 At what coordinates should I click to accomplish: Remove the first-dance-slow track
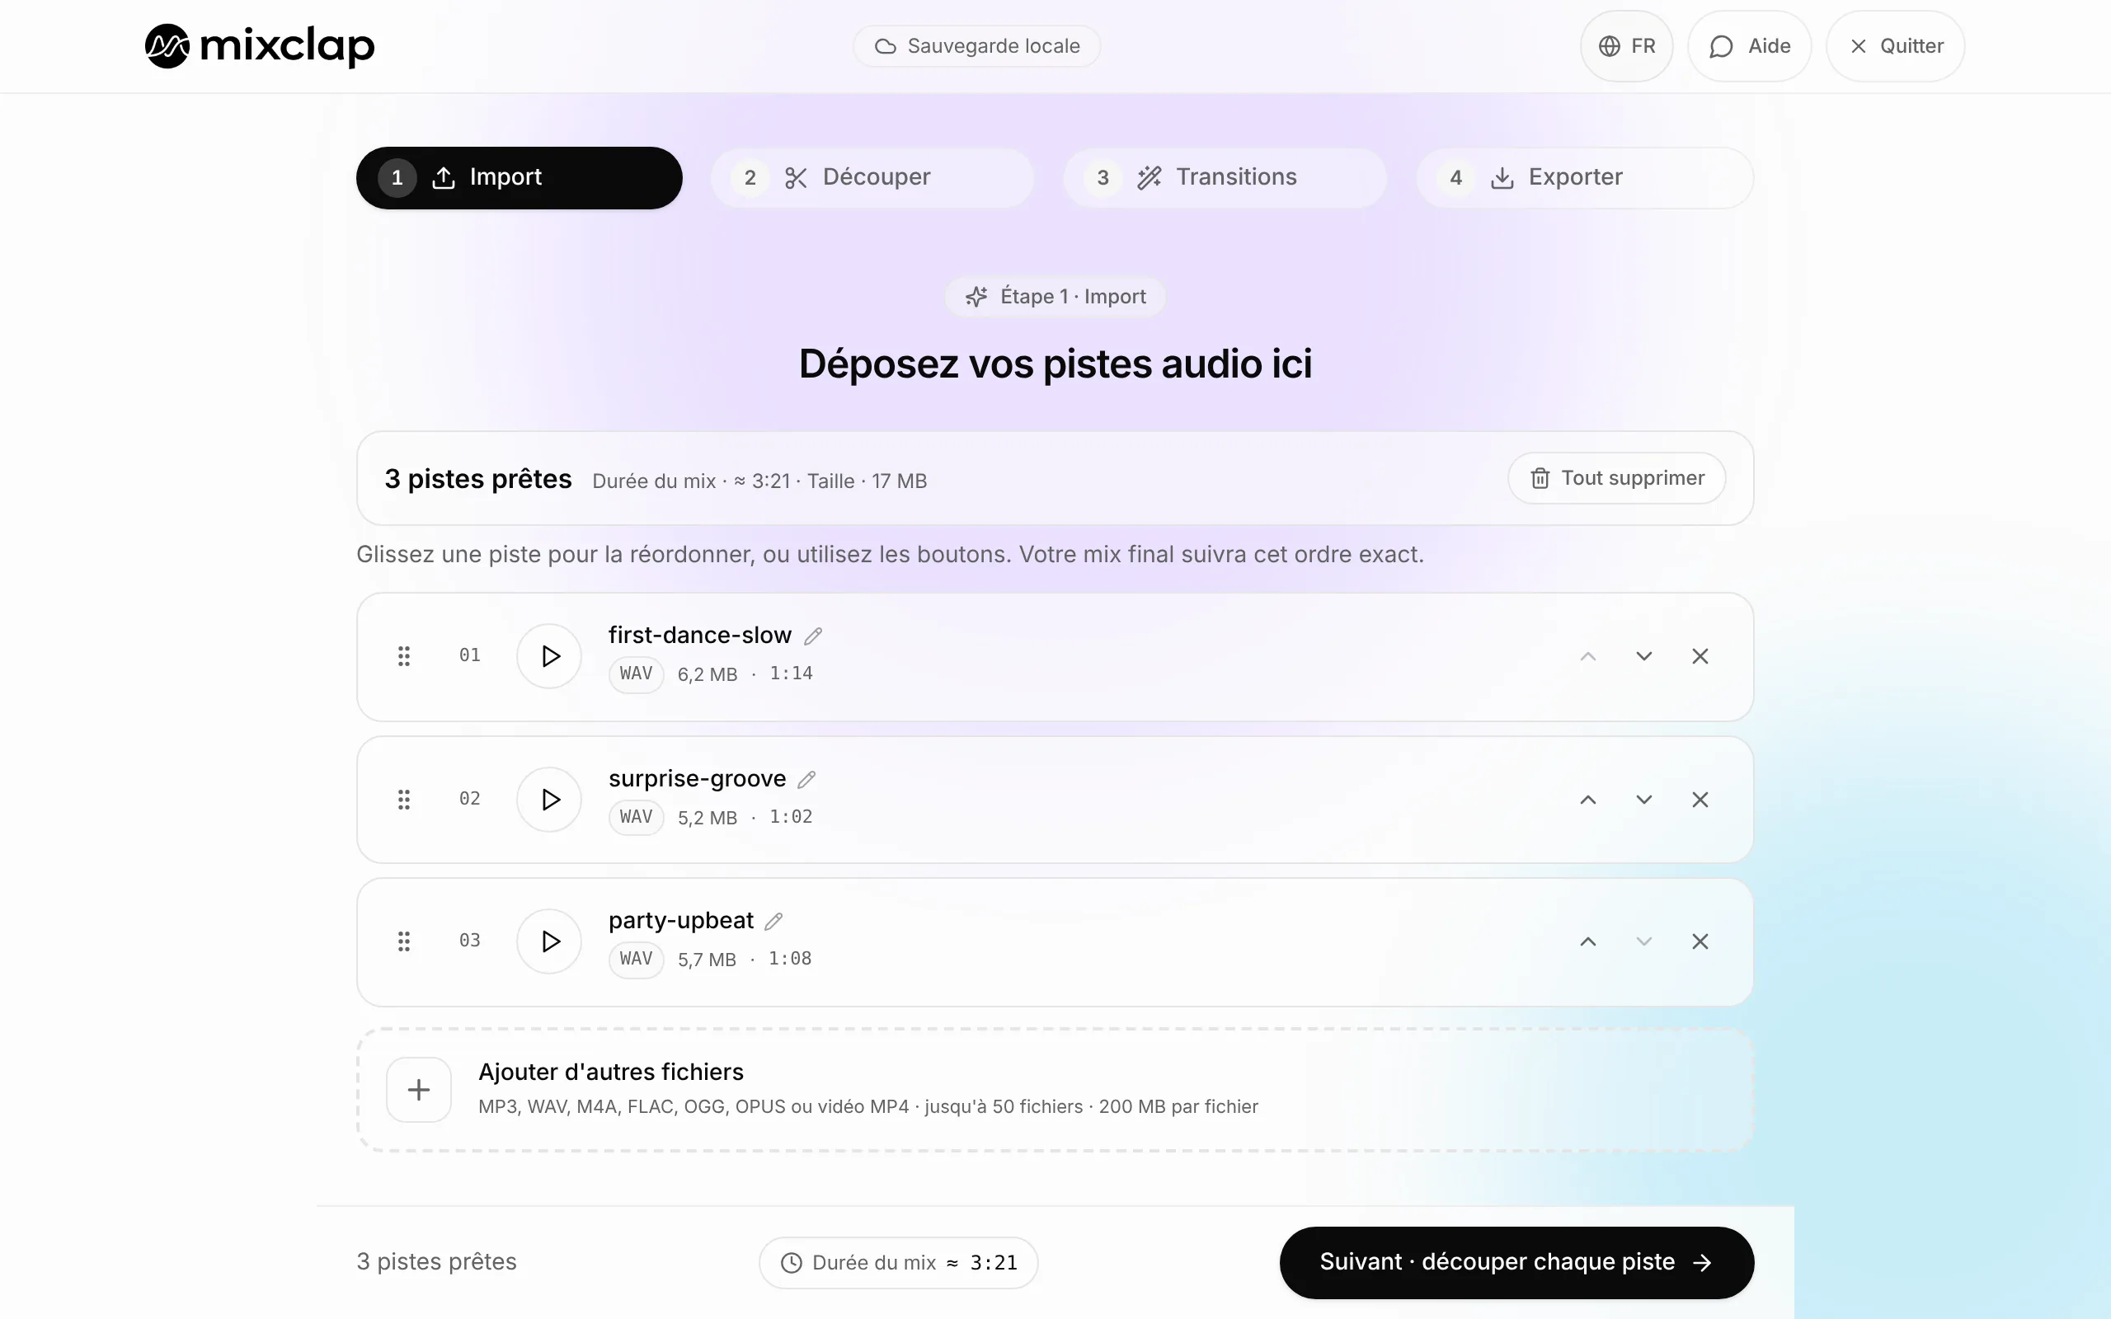[x=1700, y=656]
